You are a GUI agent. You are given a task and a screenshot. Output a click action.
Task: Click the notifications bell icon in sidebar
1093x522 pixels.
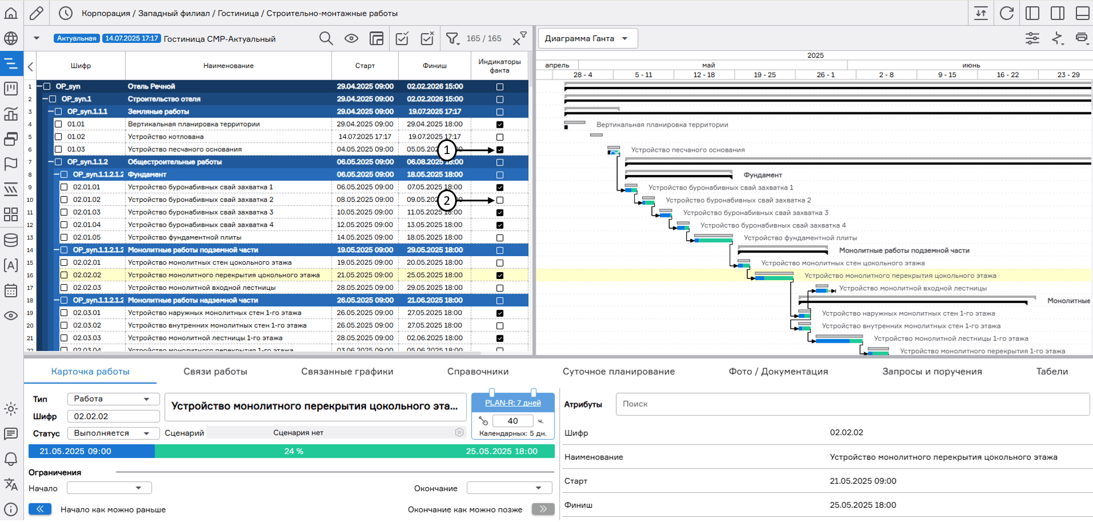click(11, 459)
